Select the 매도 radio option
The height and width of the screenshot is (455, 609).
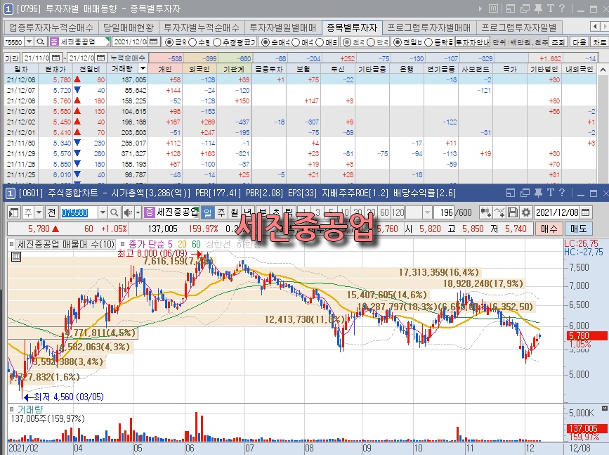[320, 42]
